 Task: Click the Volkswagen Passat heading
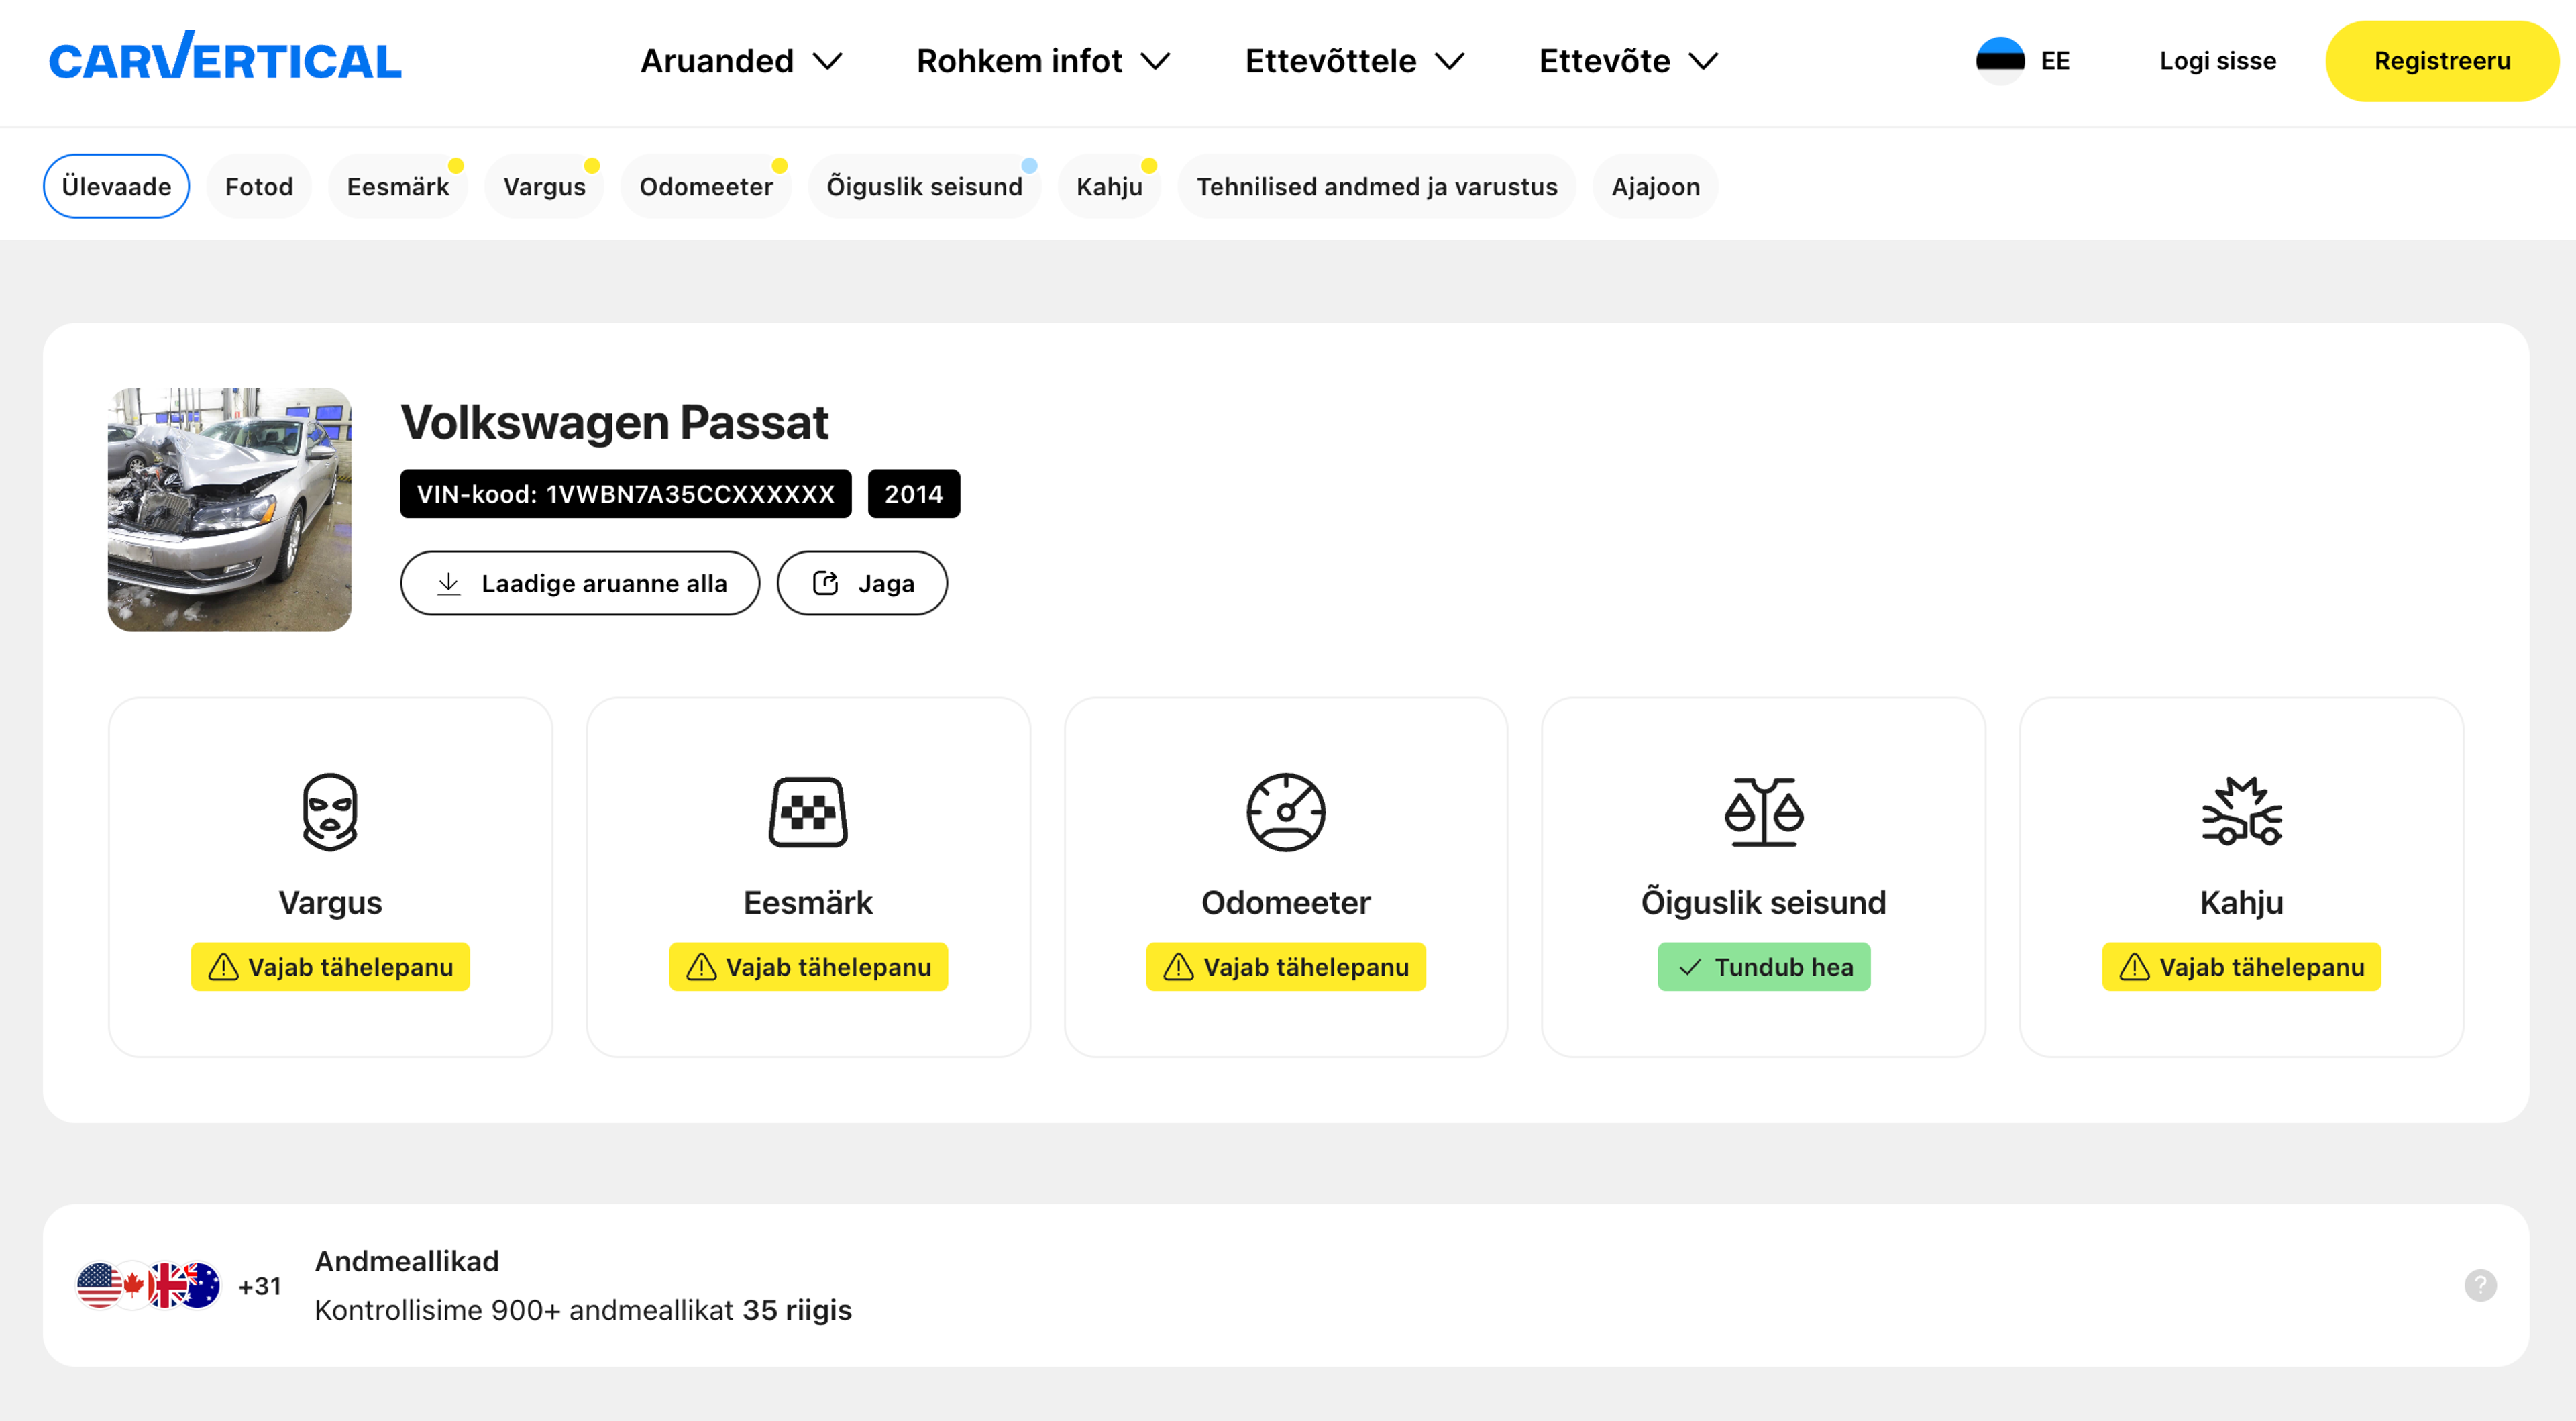point(614,422)
